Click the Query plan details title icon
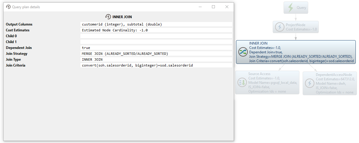This screenshot has height=143, width=359. [8, 7]
